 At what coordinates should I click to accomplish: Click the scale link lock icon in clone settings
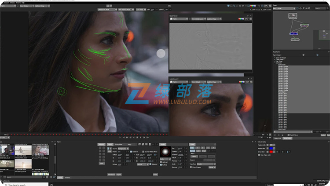point(155,155)
